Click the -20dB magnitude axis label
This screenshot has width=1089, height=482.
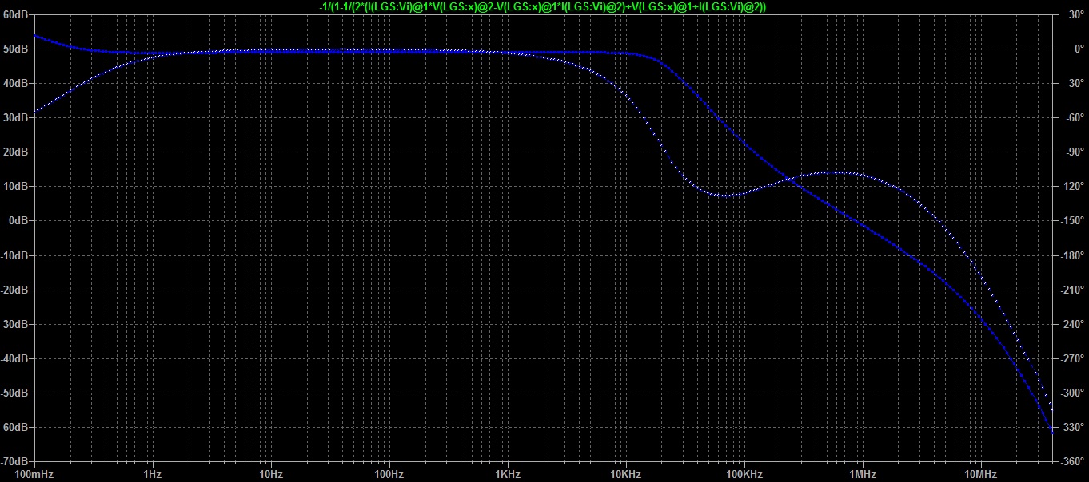(15, 290)
